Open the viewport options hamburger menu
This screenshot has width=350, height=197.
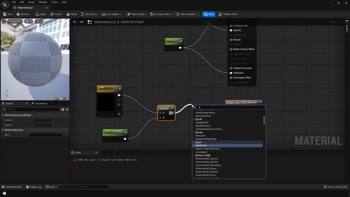(x=4, y=21)
